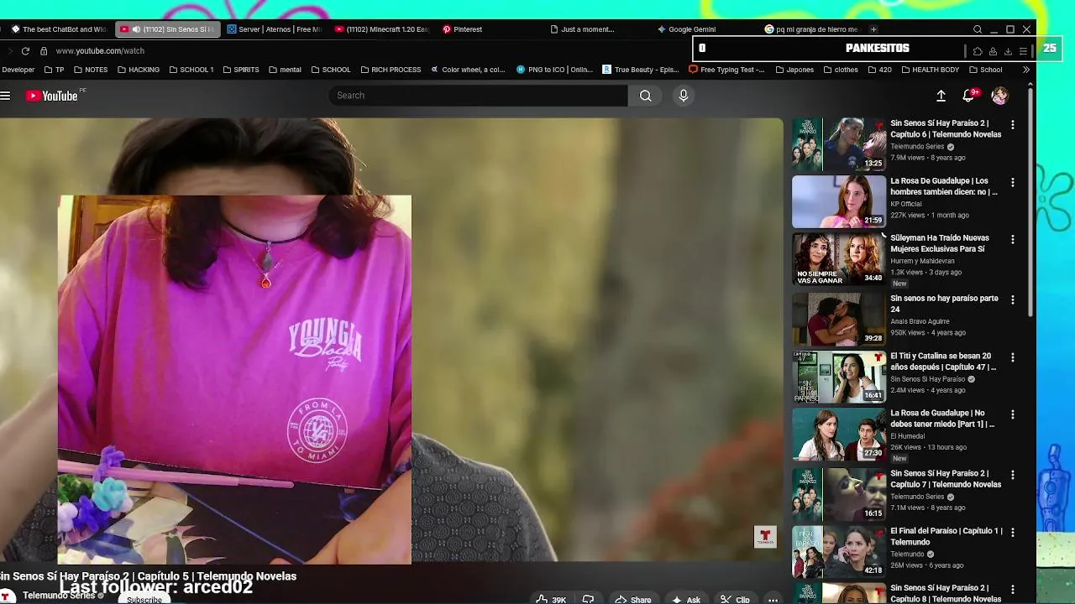Screen dimensions: 1075x604
Task: Open the SPIRITS bookmark folder
Action: click(x=241, y=70)
